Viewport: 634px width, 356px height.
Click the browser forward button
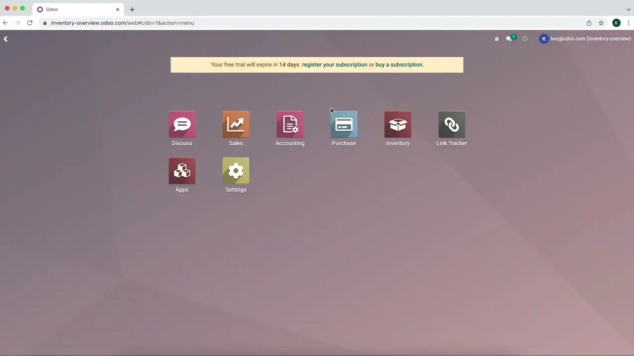coord(18,23)
